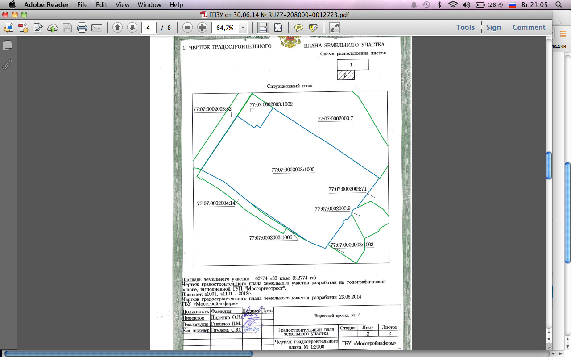Open Spotlight search in the menu bar
Image resolution: width=571 pixels, height=357 pixels.
point(559,5)
